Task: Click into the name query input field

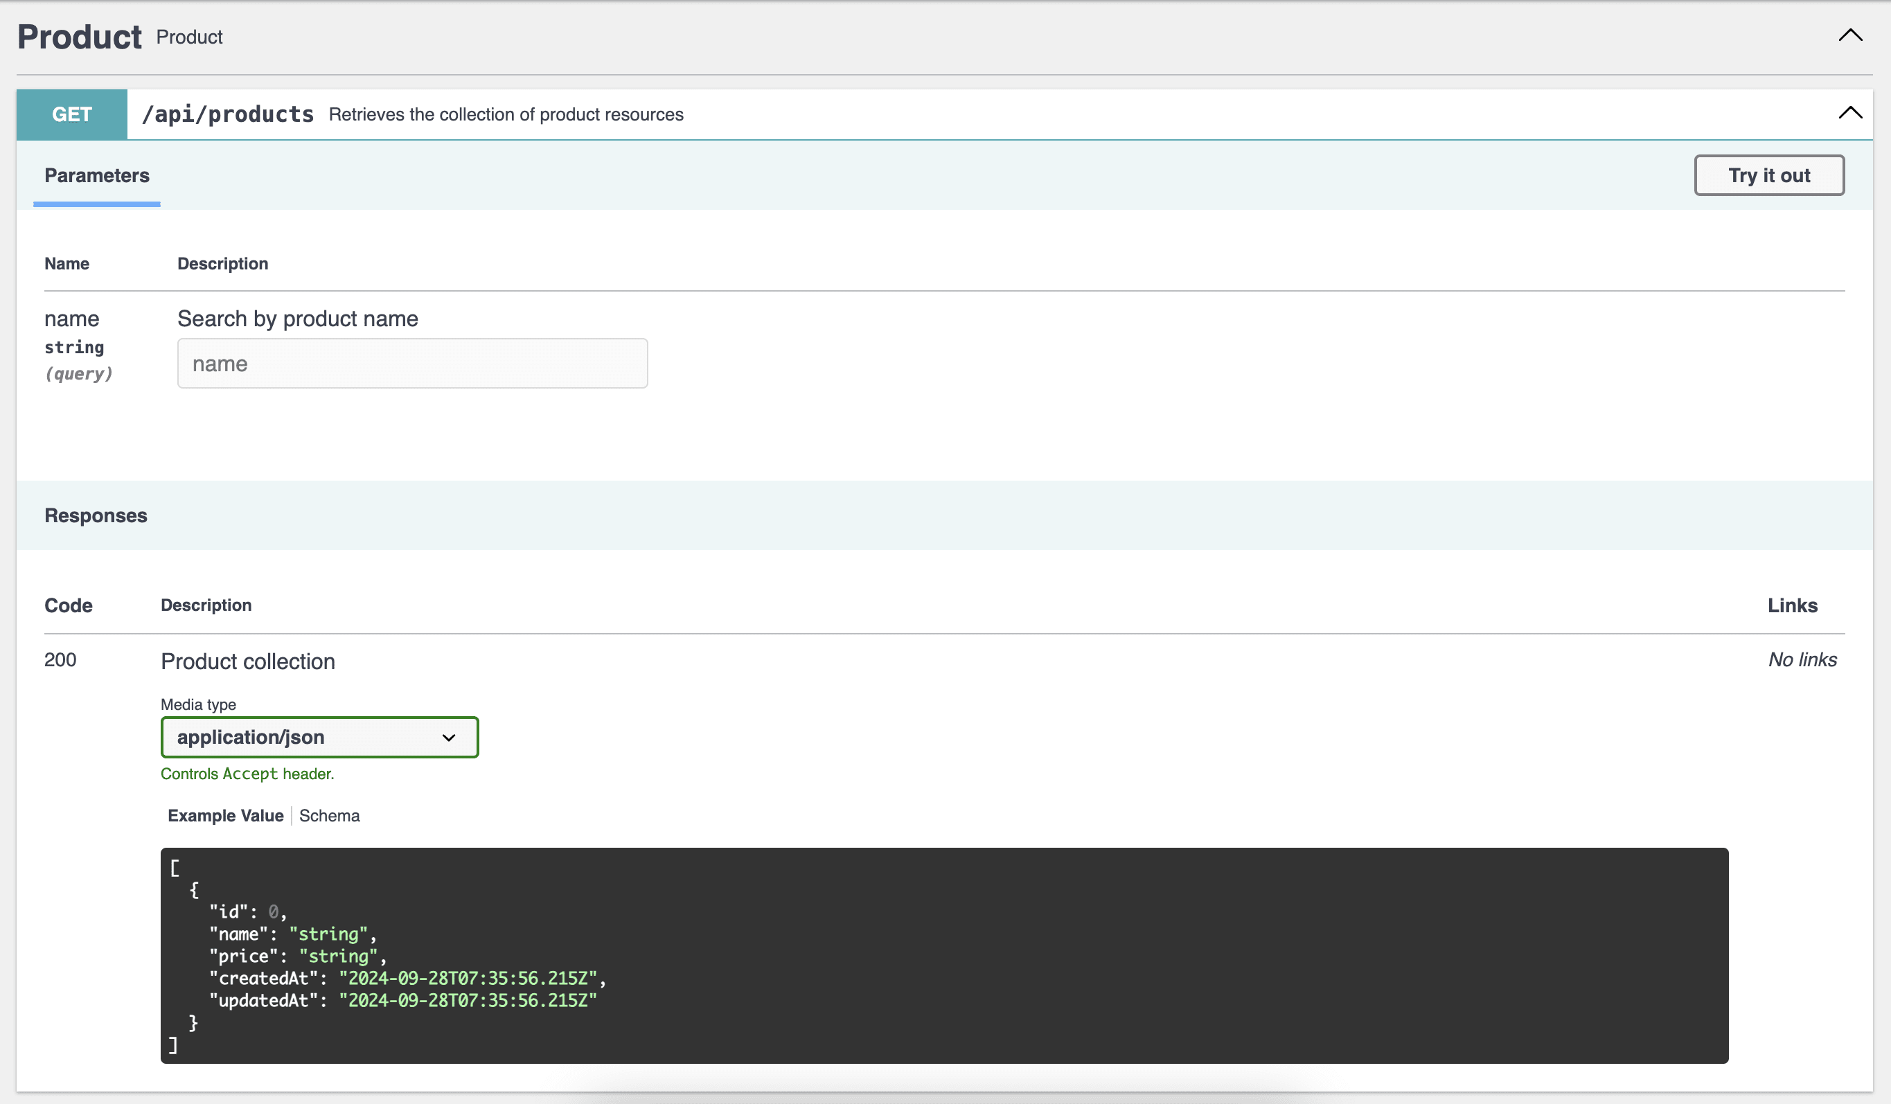Action: 411,363
